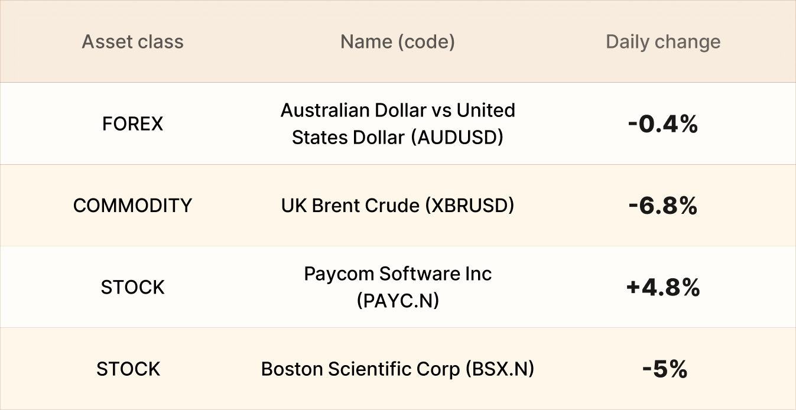Image resolution: width=796 pixels, height=410 pixels.
Task: Open the 'Boston Scientific Corp' name
Action: tap(360, 369)
